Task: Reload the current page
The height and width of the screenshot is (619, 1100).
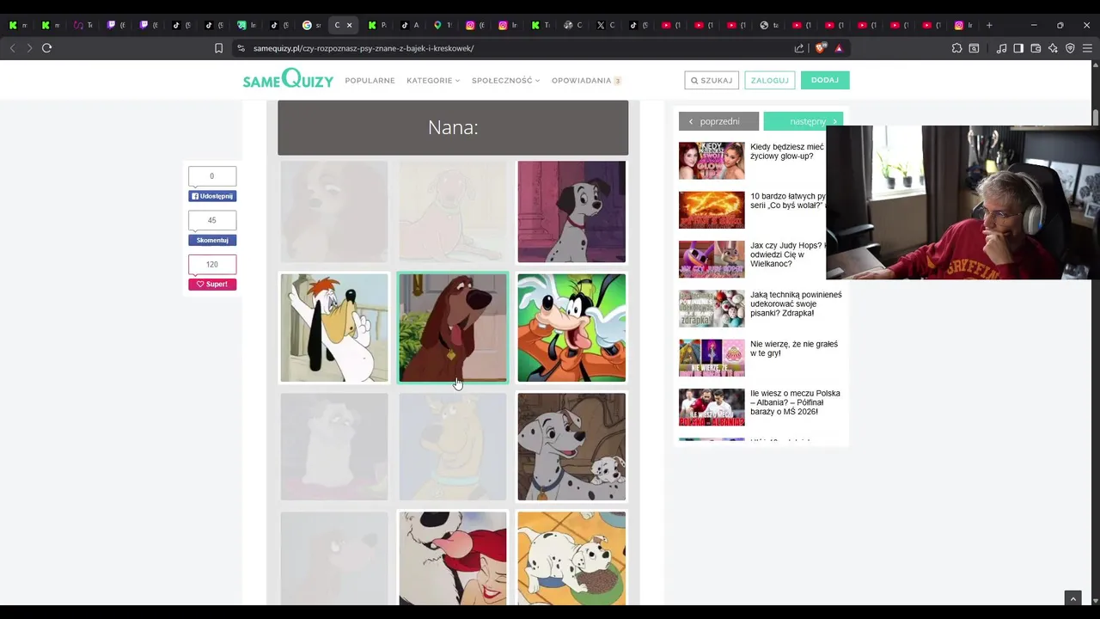Action: (47, 48)
